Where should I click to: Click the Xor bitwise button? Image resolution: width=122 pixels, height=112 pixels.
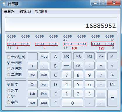(x=44, y=84)
